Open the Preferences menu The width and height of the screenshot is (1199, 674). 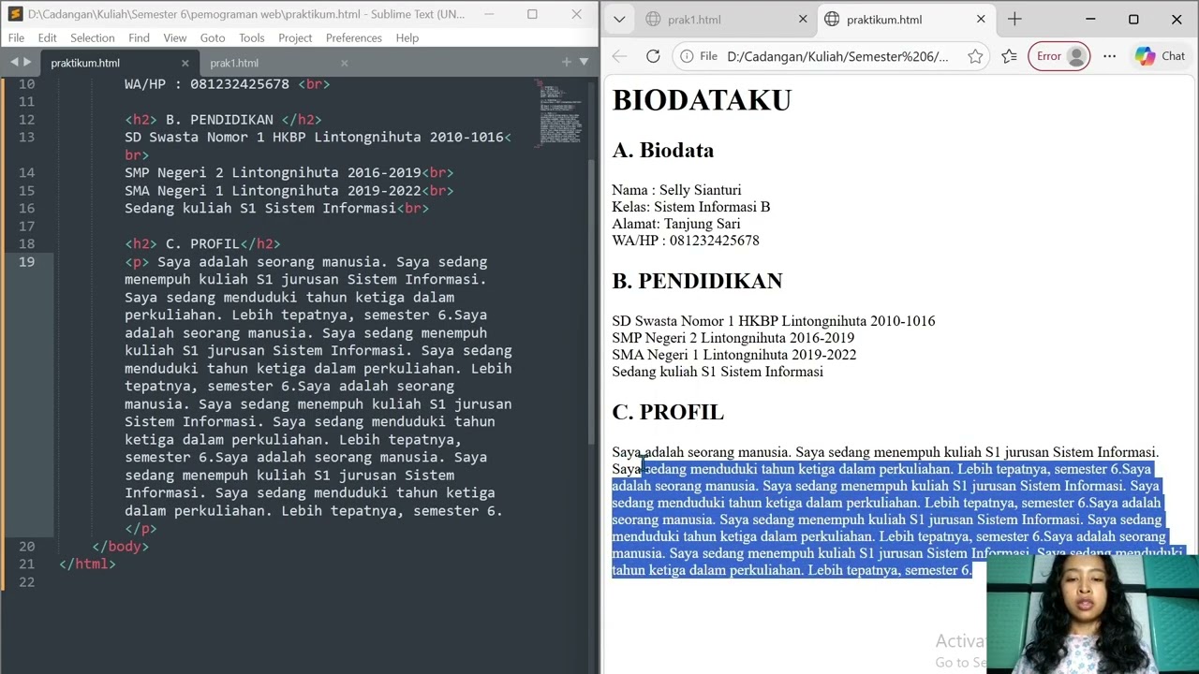pos(353,37)
